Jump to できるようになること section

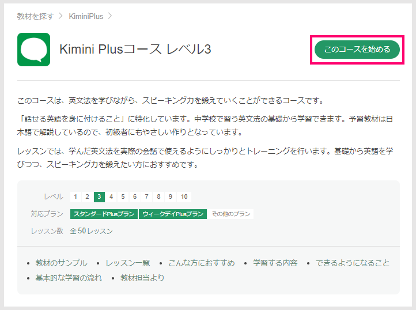pos(353,263)
